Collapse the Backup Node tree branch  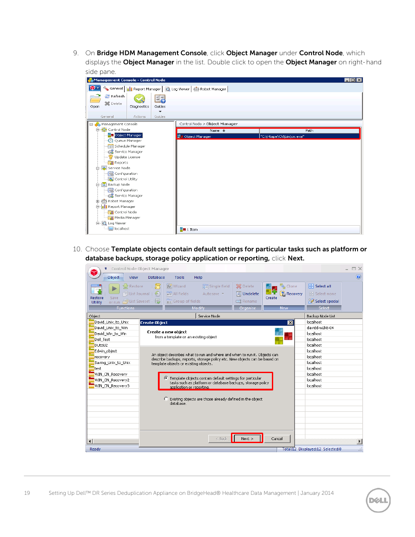[x=98, y=185]
